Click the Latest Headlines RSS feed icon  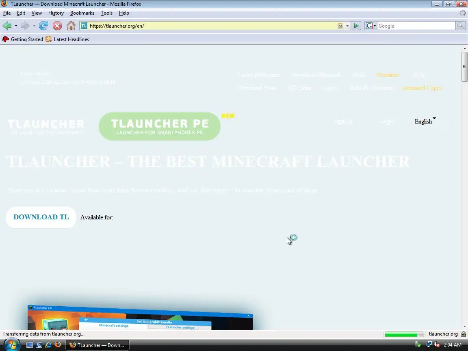point(49,39)
